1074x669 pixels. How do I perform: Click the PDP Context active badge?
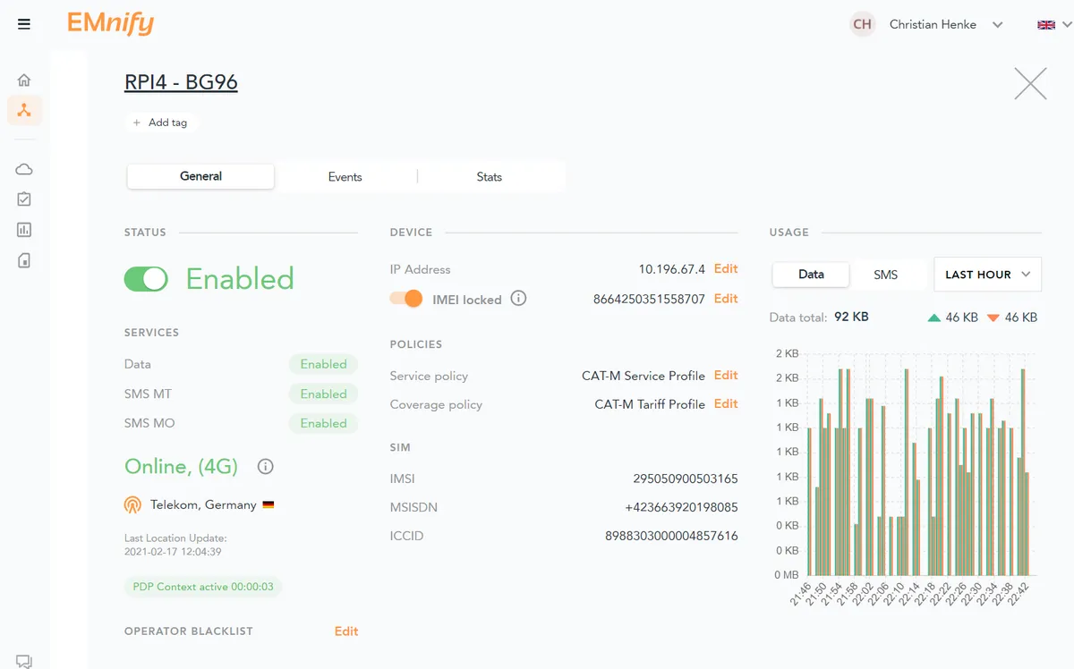pos(203,587)
